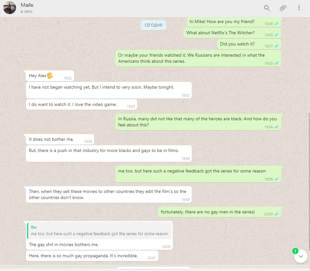
Task: Click read checkmarks on the 20:00 sent message
Action: click(276, 214)
